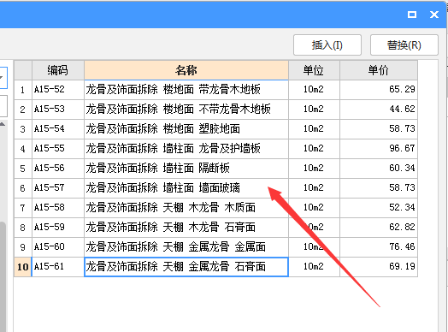Select code cell A15-59
Screen dimensions: 448x332
coord(58,228)
